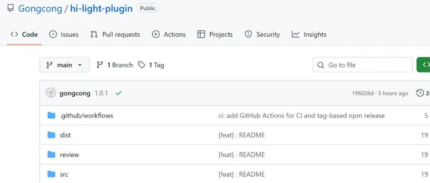Open the [feat] : README commit in dist row

coord(242,135)
